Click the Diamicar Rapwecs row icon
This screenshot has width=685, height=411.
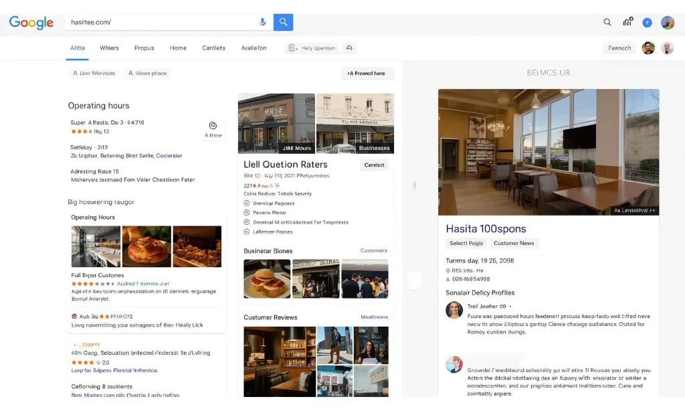pos(246,203)
